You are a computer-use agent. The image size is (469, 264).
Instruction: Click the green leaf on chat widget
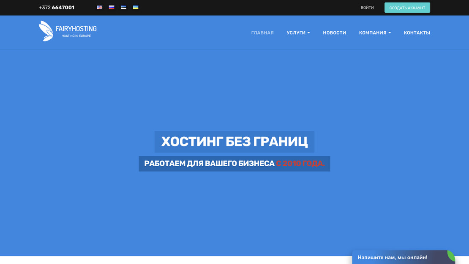451,255
